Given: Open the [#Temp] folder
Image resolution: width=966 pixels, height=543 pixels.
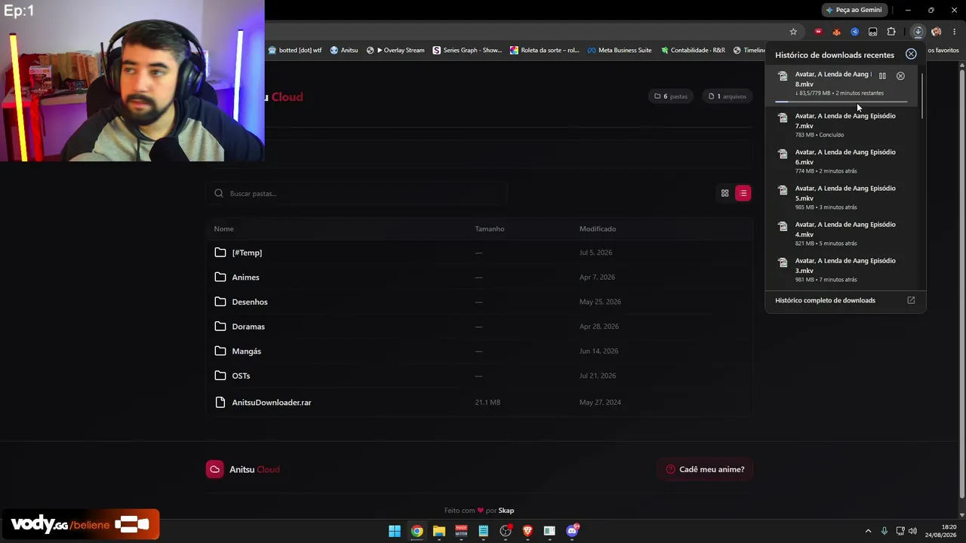Looking at the screenshot, I should tap(479, 253).
